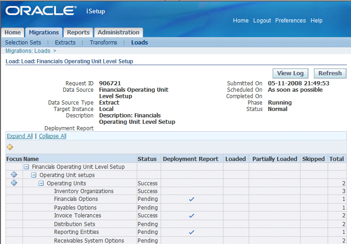Collapse the Operating Unit setups node
351x244 pixels.
tap(34, 175)
